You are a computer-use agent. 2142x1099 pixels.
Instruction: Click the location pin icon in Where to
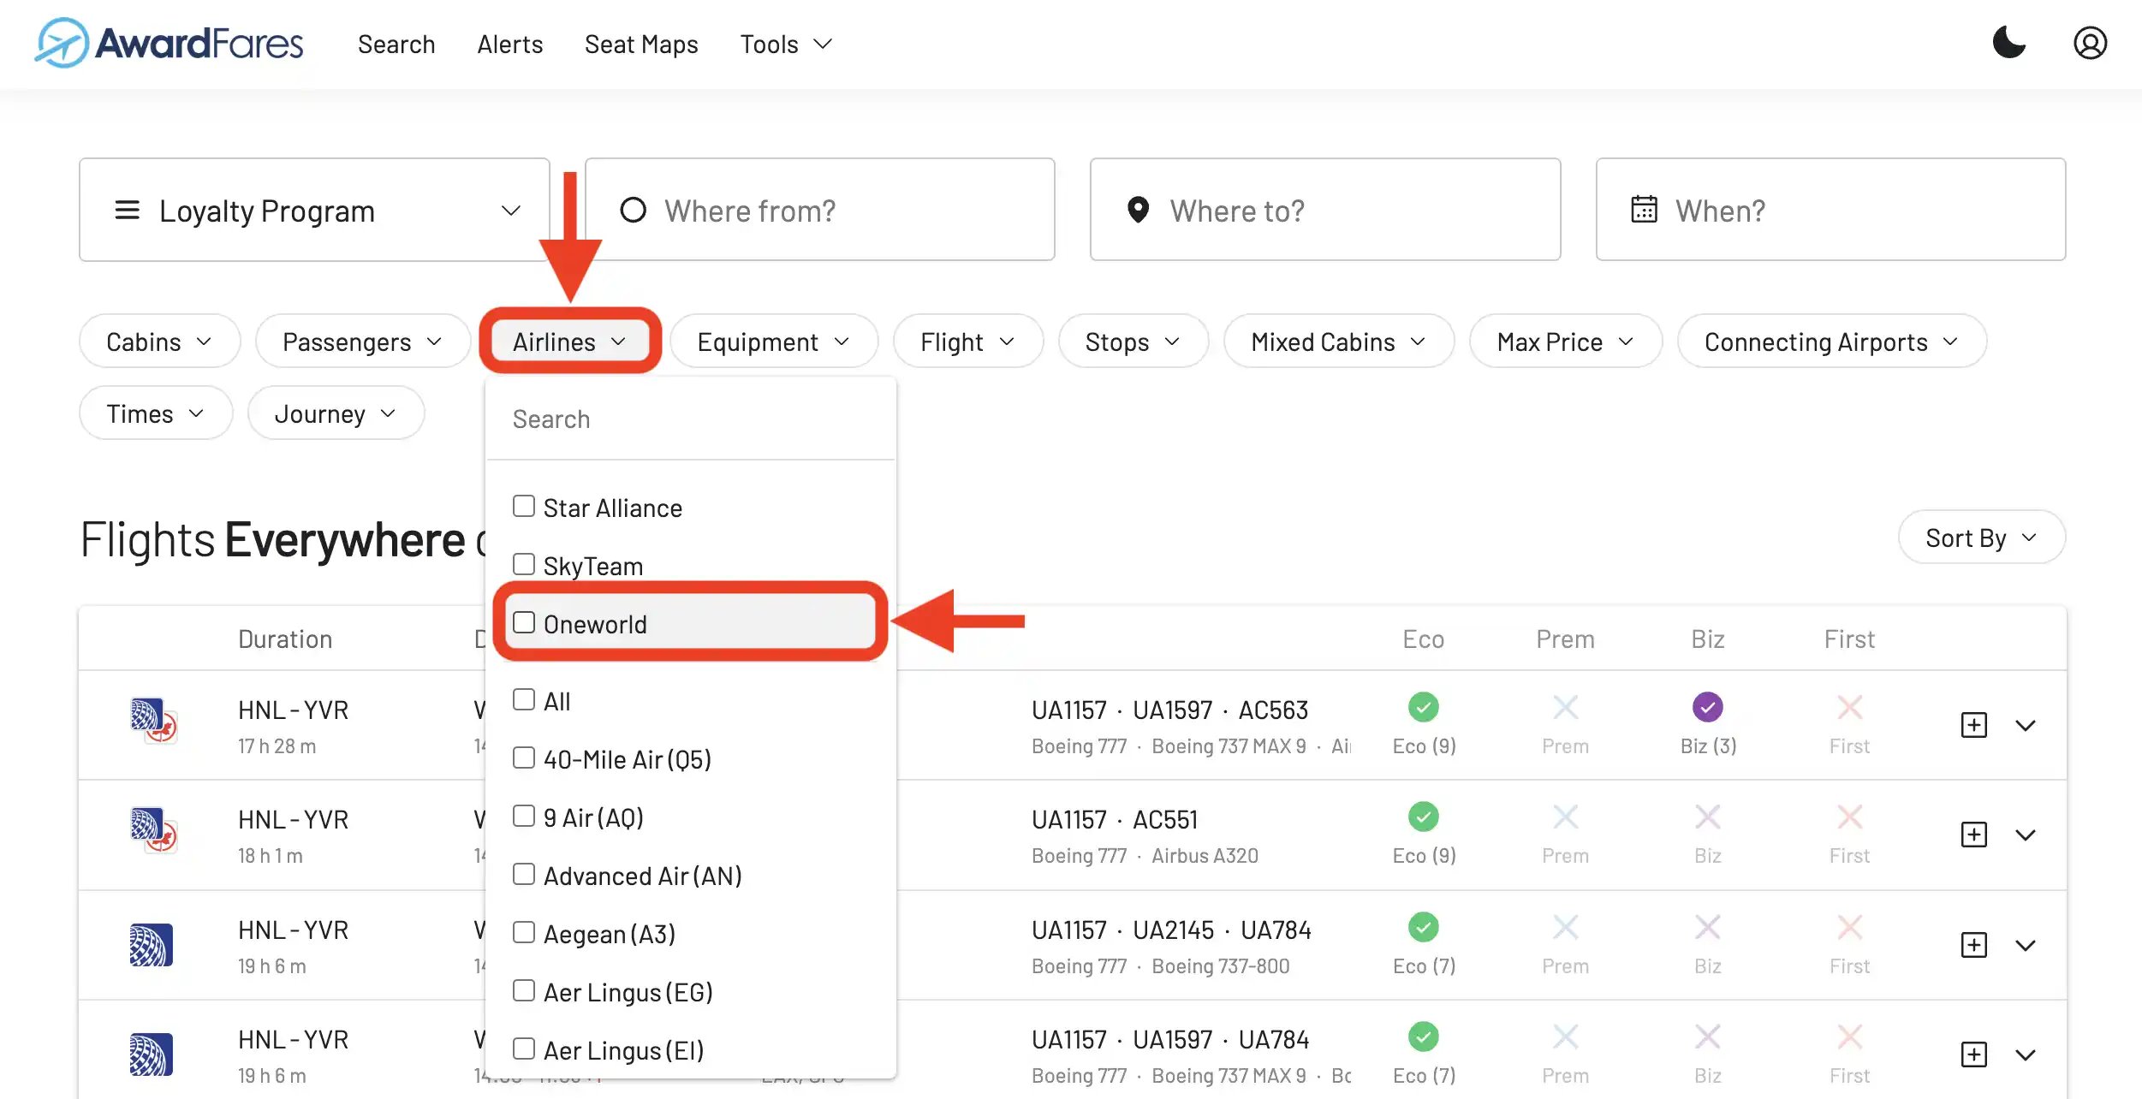coord(1138,210)
